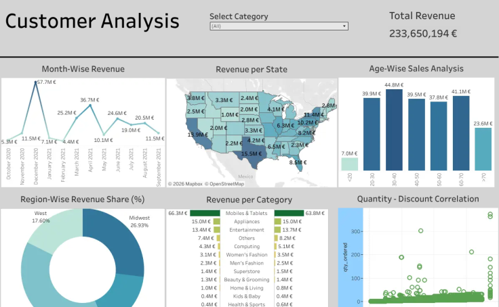Screen dimensions: 499x307
Task: Select New Mexico's 2.2M € label
Action: coord(234,143)
